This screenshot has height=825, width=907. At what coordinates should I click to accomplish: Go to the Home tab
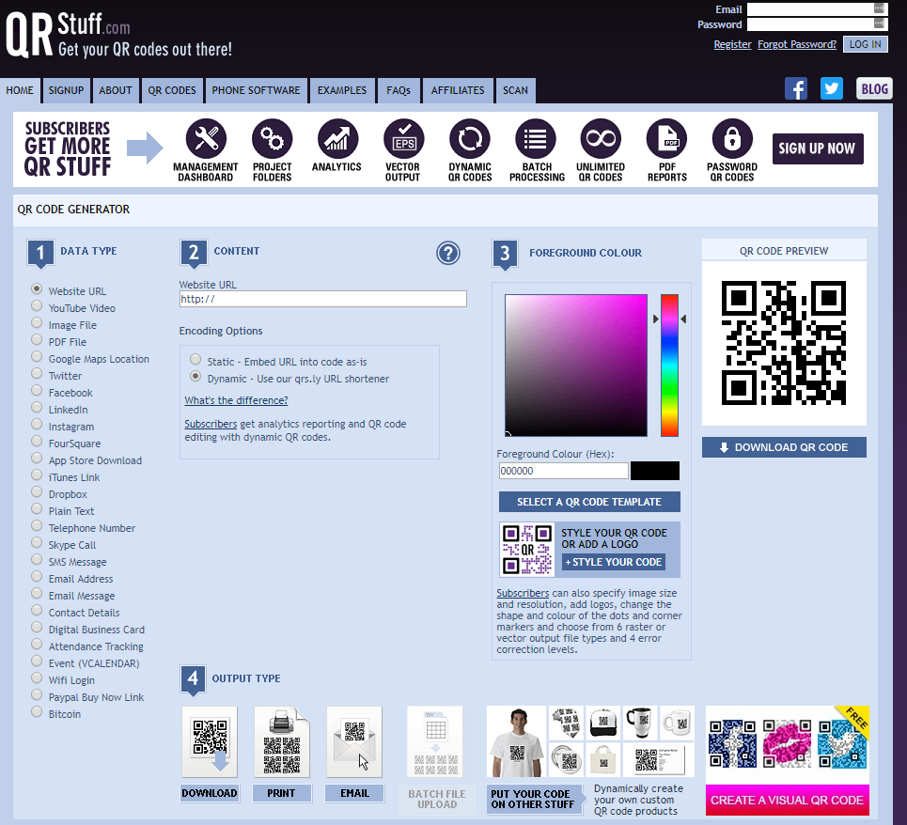(20, 91)
